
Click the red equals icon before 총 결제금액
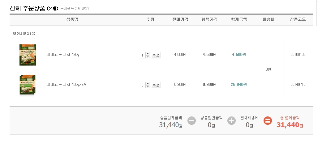click(x=268, y=120)
